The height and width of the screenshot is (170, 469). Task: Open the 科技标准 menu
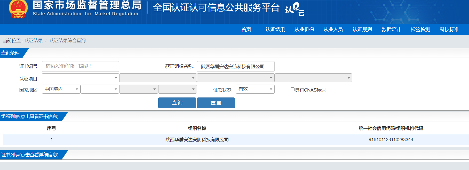[x=449, y=29]
